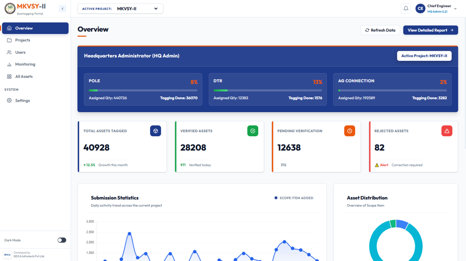Select Overview in the sidebar
The width and height of the screenshot is (466, 261).
tap(35, 28)
